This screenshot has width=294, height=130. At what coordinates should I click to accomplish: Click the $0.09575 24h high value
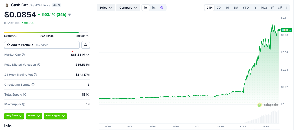click(x=82, y=36)
